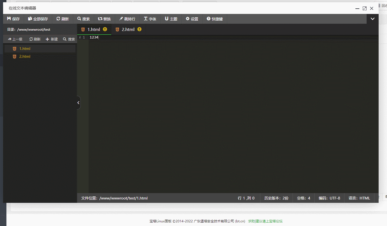Close the online text editor window
Viewport: 387px width, 226px height.
coord(372,9)
